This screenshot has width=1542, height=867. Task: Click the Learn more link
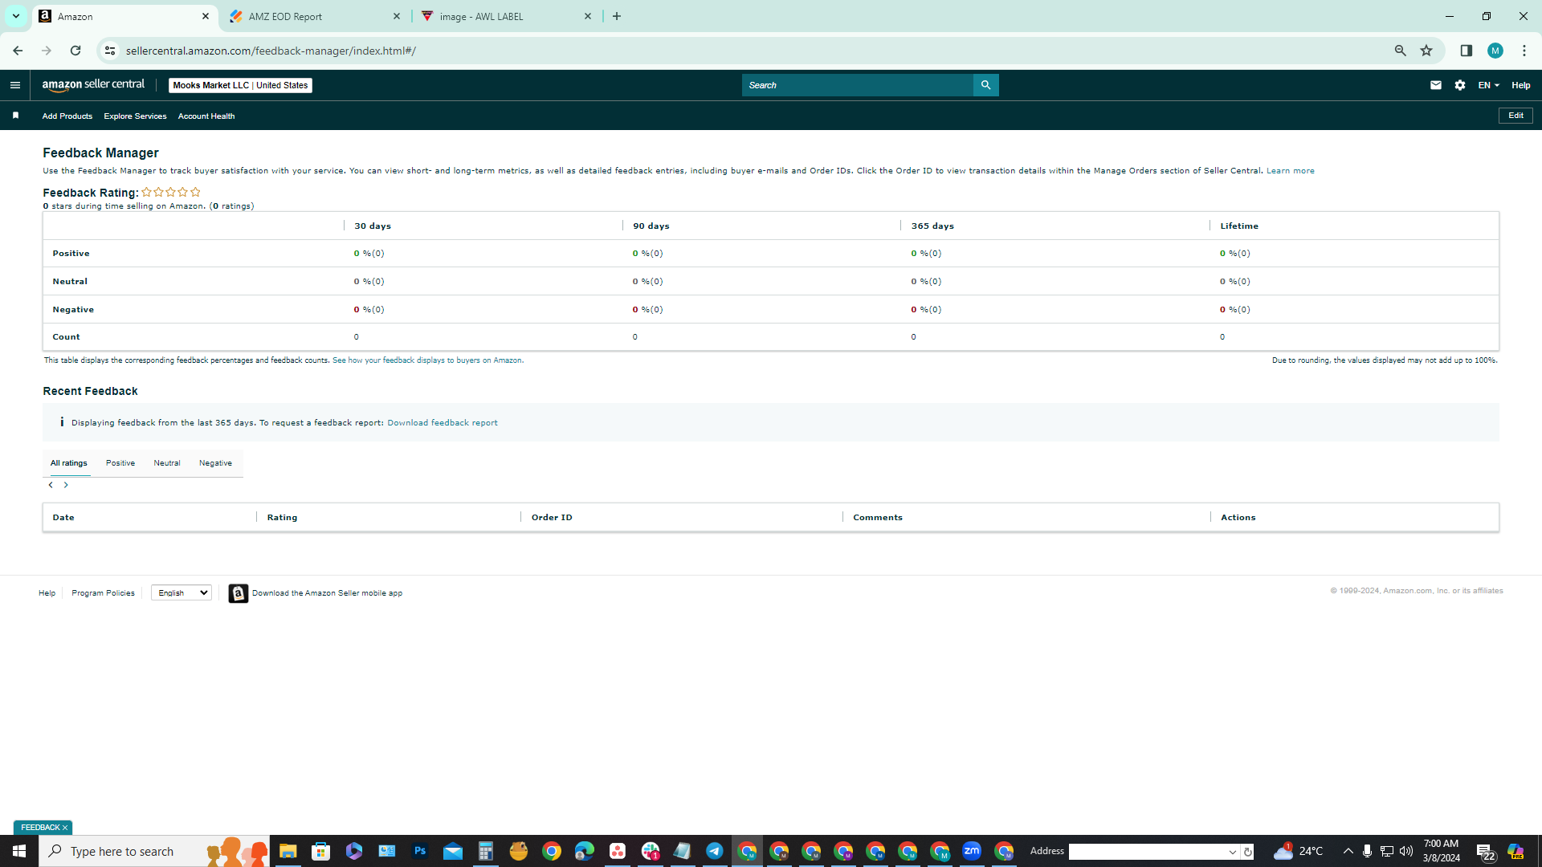[x=1290, y=171]
